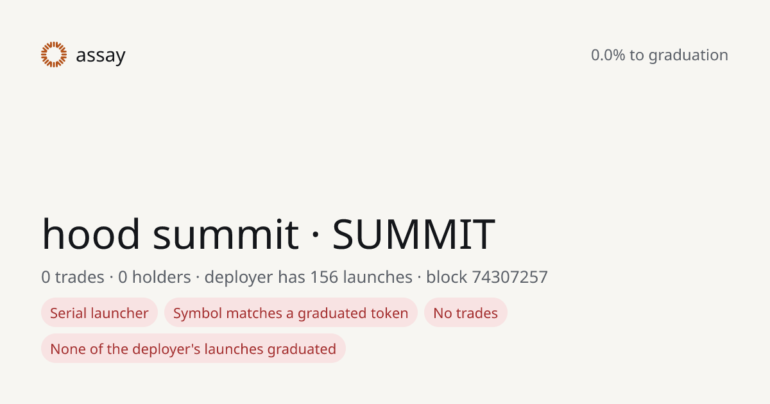Viewport: 770px width, 404px height.
Task: Click the word graduation in the header
Action: [689, 56]
